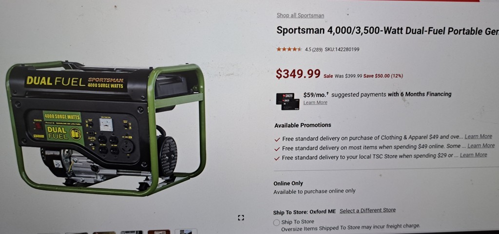This screenshot has width=499, height=234.
Task: Open Learn More for $49 online delivery
Action: [x=481, y=145]
